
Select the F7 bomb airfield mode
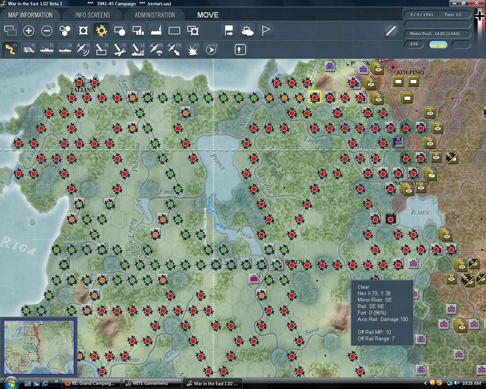[120, 49]
